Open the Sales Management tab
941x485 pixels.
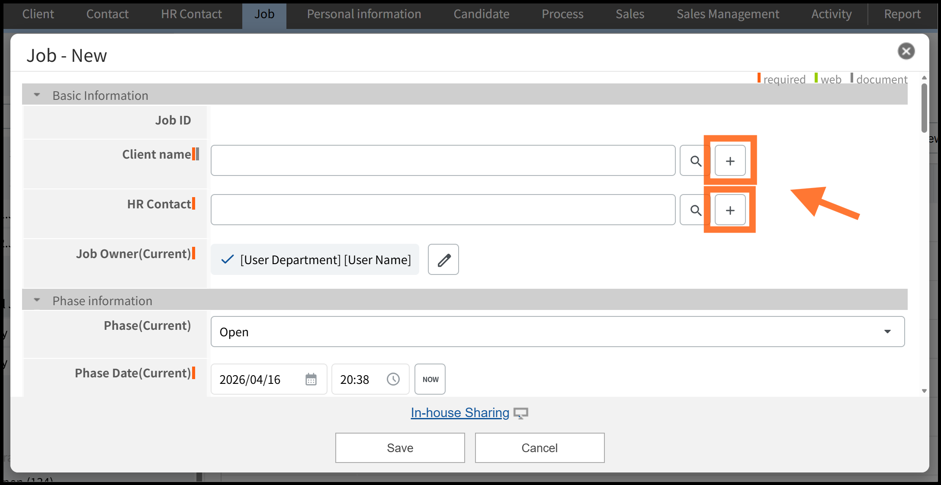point(728,14)
